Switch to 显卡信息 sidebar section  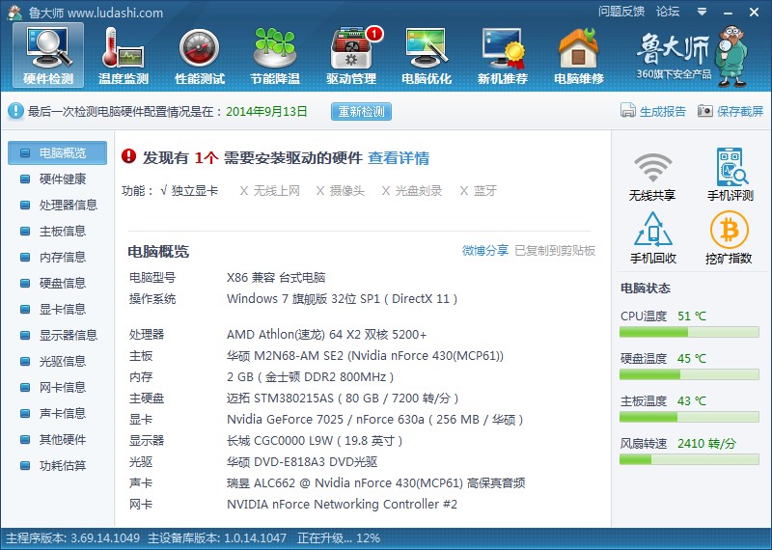pos(62,309)
